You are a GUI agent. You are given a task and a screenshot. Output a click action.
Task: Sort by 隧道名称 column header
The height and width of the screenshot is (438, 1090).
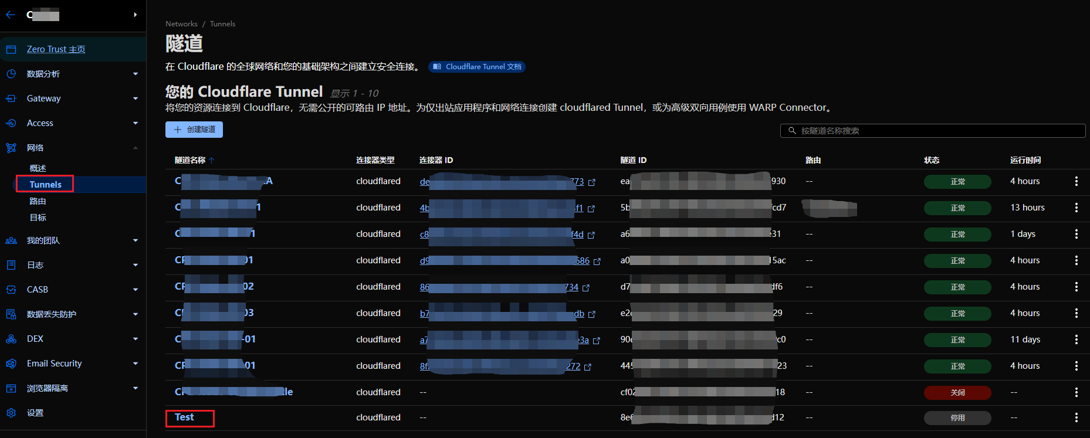pyautogui.click(x=195, y=160)
